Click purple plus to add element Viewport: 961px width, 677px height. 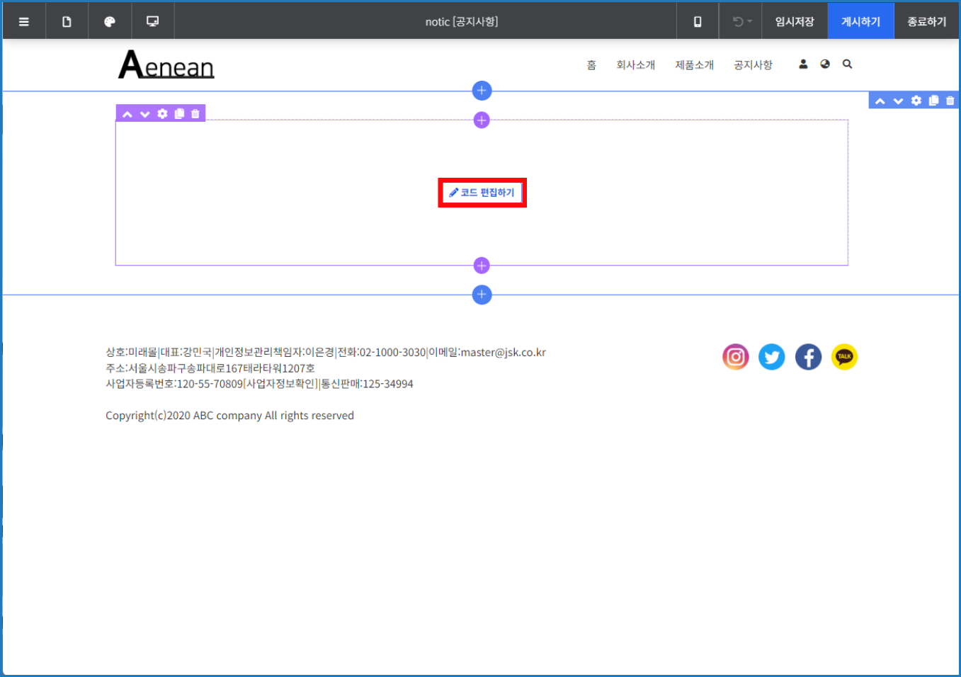point(482,120)
